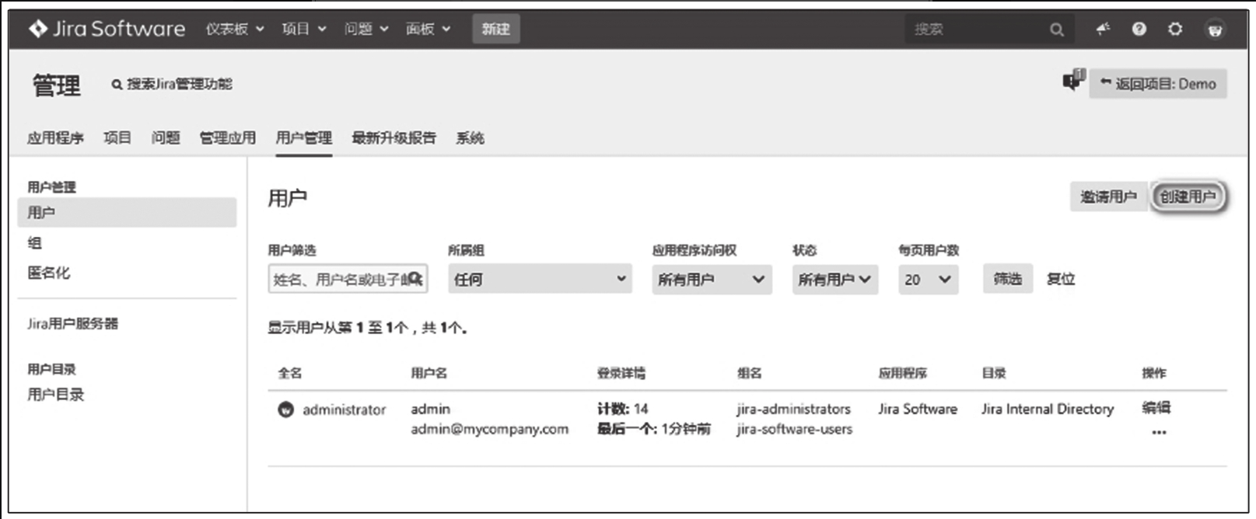This screenshot has width=1256, height=519.
Task: Click the administrator full name link
Action: tap(344, 409)
